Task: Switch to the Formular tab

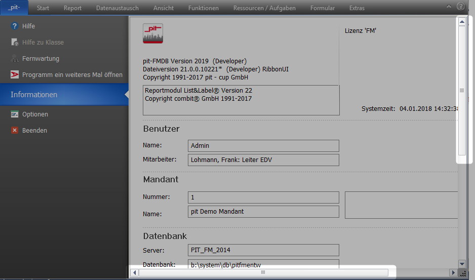Action: pyautogui.click(x=322, y=8)
